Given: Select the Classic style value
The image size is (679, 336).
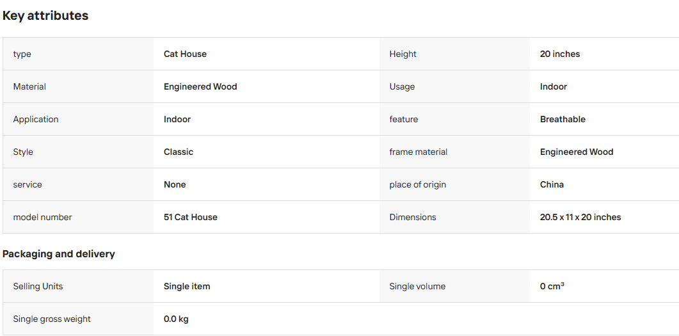Looking at the screenshot, I should coord(179,152).
